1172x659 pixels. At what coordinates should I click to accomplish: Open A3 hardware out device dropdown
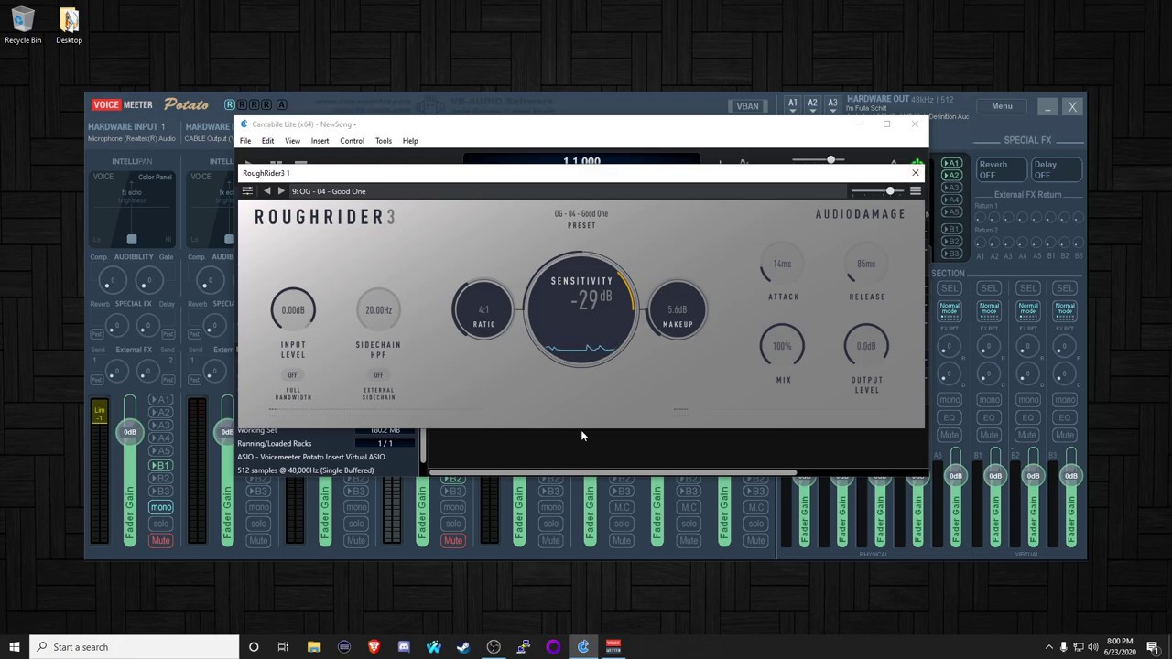(832, 105)
